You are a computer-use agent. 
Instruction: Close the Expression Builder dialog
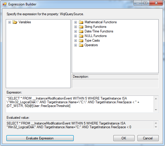pos(156,3)
